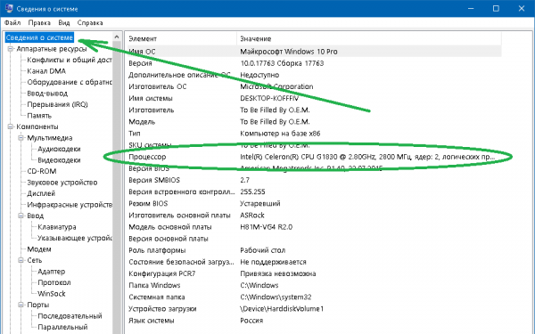Select Конфликты и общий доступ item
Image resolution: width=535 pixels, height=334 pixels.
70,60
